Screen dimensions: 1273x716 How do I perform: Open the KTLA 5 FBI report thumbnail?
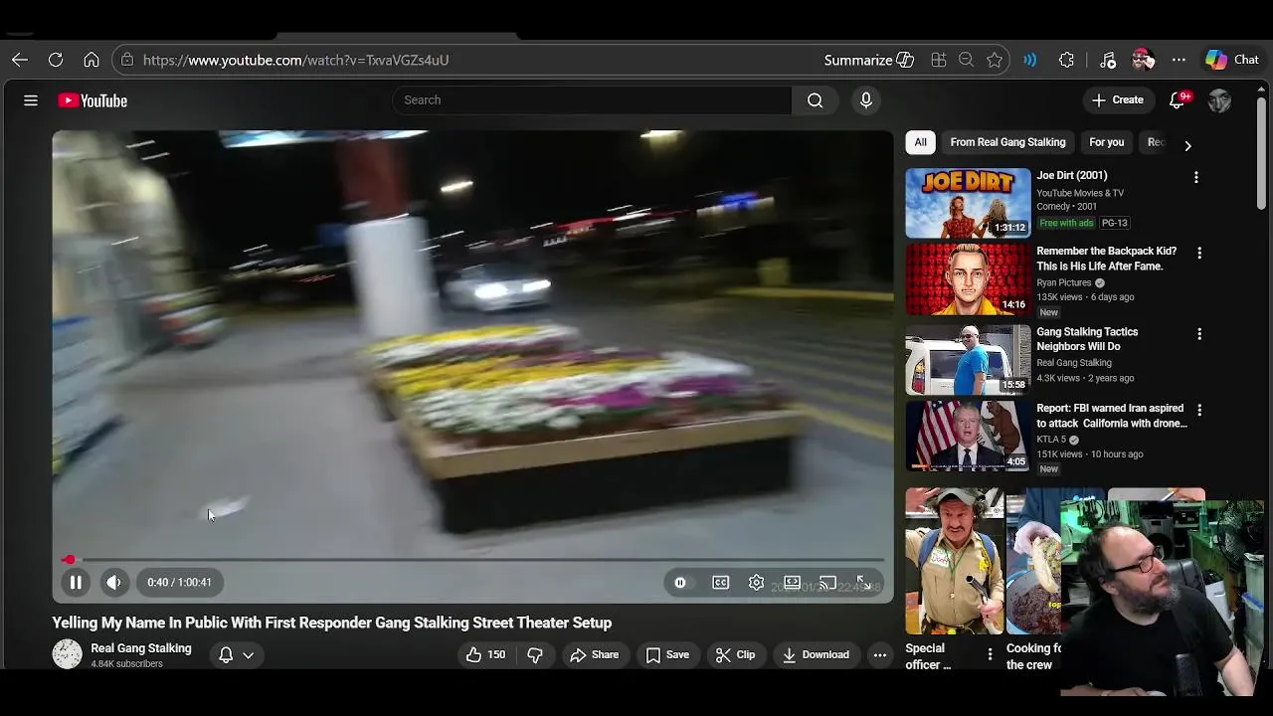click(968, 435)
